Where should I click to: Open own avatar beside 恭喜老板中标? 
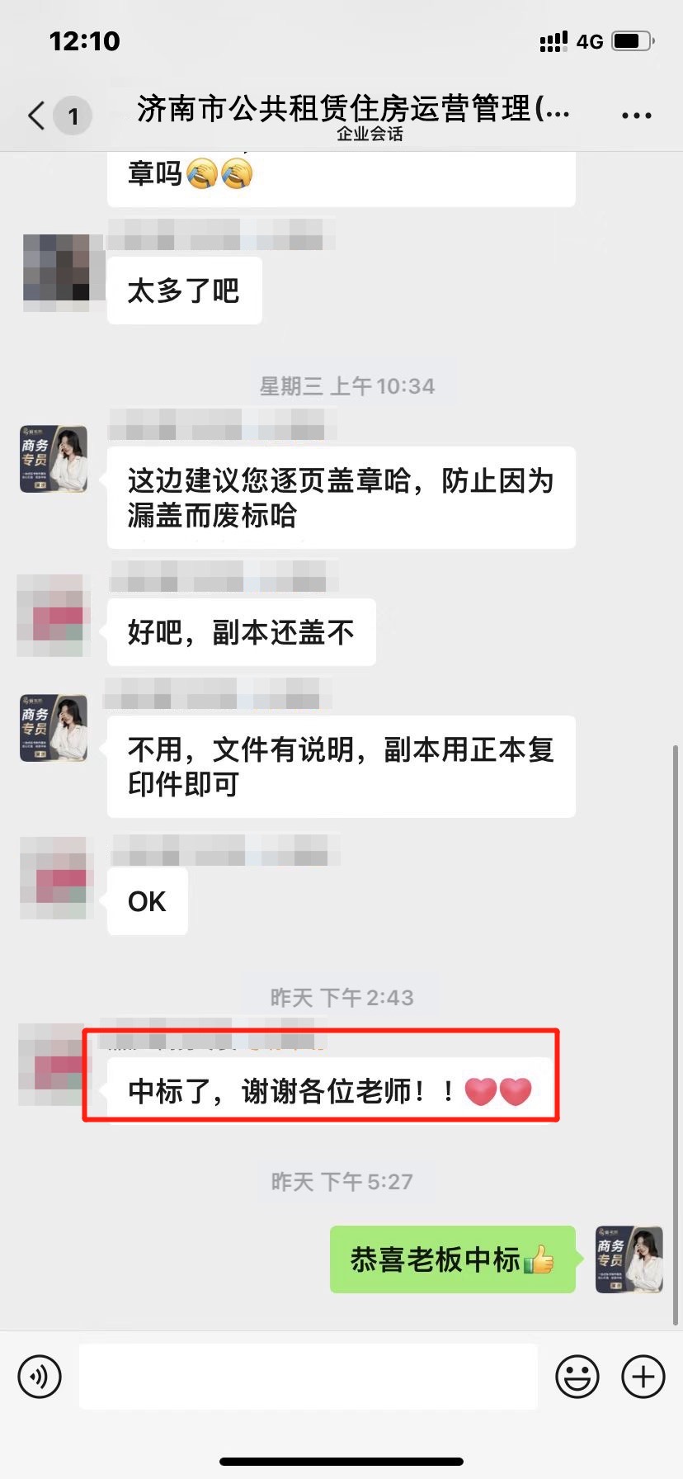coord(629,1259)
